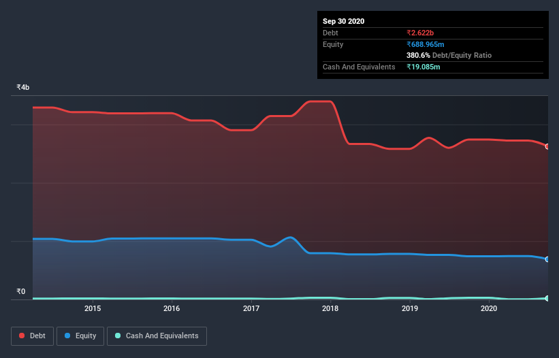The height and width of the screenshot is (358, 559).
Task: Click the ₹0 y-axis label
Action: (x=21, y=291)
